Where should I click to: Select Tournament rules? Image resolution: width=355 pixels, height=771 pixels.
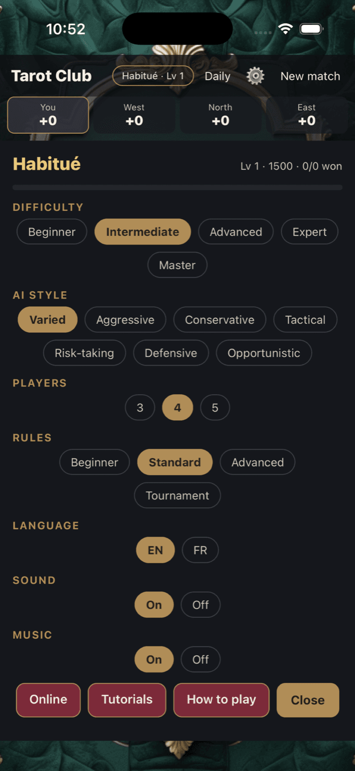[x=177, y=495]
